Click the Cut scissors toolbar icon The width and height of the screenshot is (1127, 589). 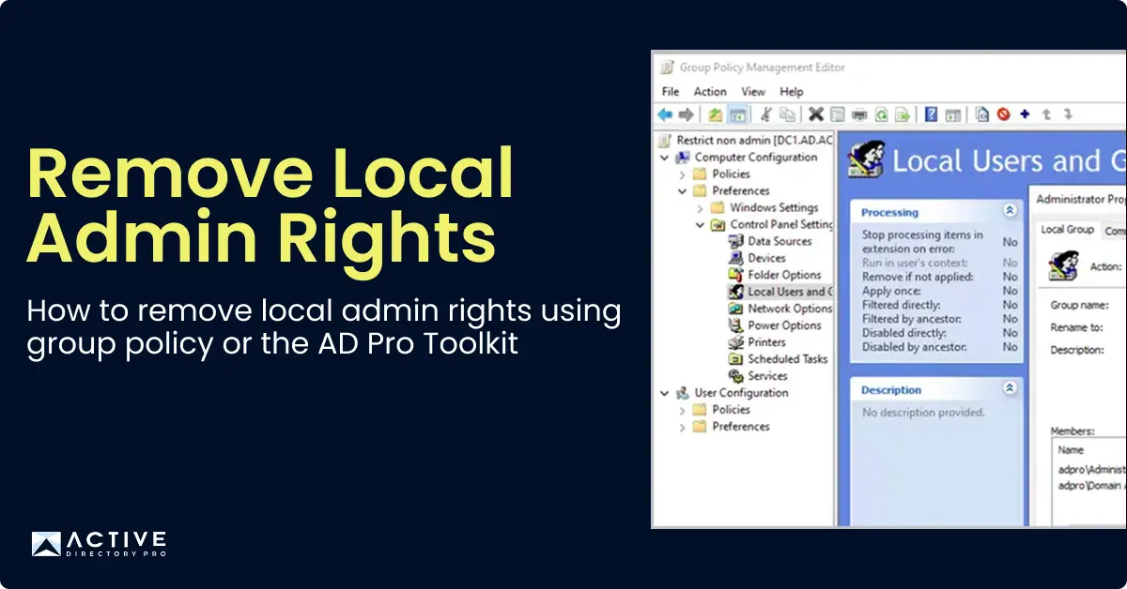point(766,114)
